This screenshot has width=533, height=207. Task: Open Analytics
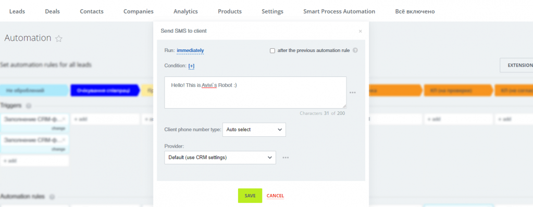point(185,11)
